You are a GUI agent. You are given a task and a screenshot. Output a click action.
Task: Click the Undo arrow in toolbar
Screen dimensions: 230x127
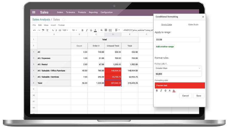click(x=35, y=30)
